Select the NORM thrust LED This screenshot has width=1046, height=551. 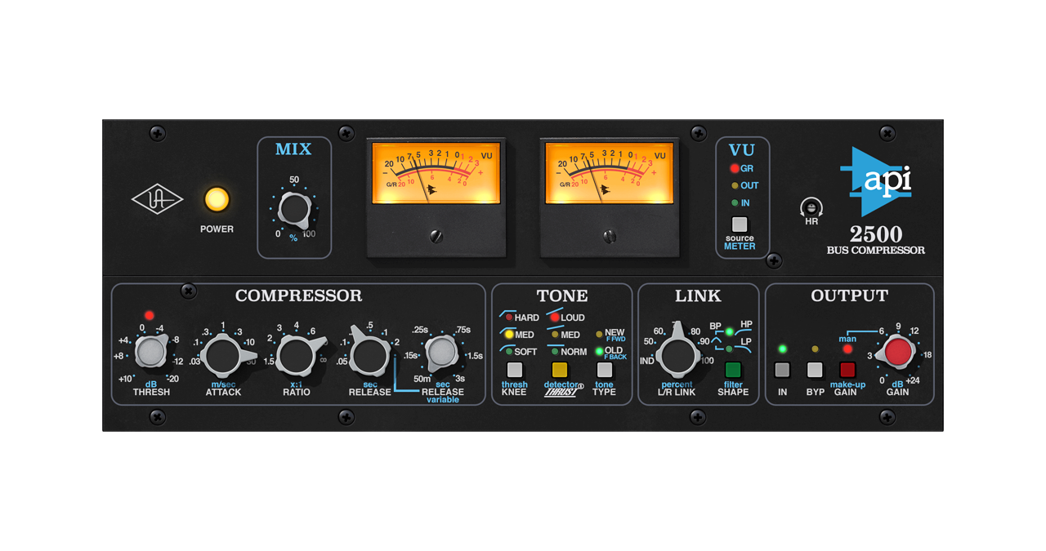pos(555,352)
